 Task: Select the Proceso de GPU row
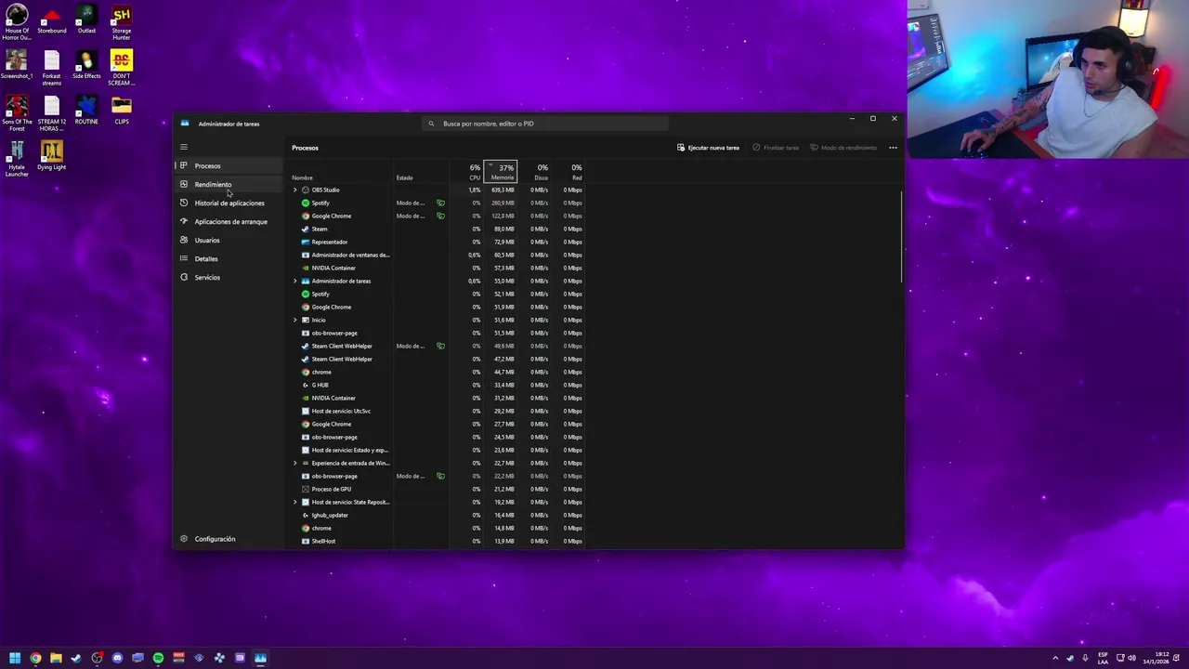tap(438, 489)
